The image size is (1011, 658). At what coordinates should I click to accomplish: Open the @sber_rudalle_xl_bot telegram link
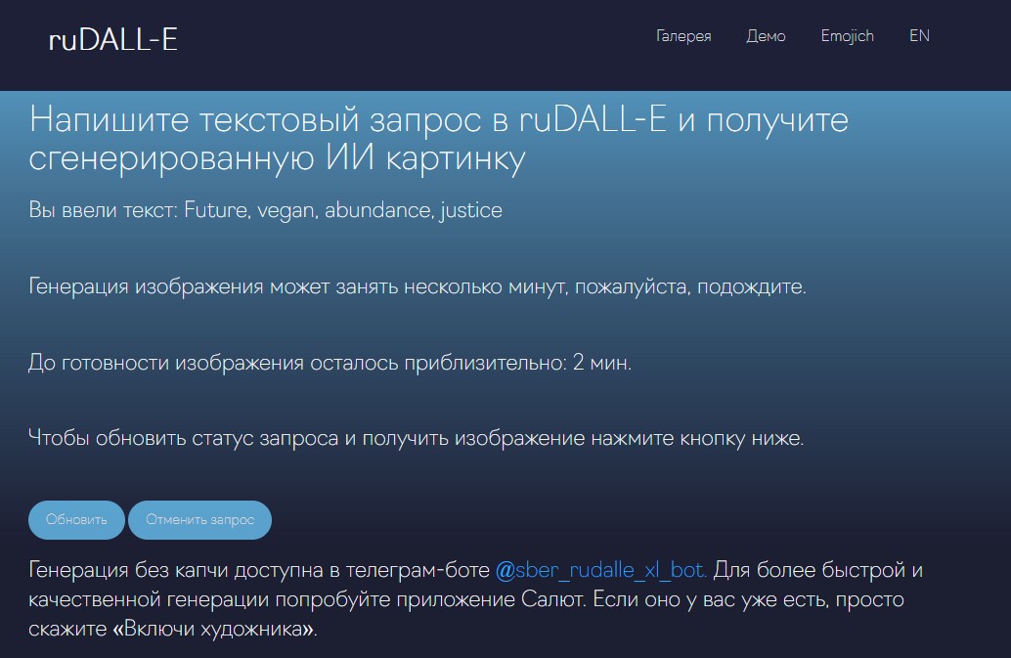point(601,570)
